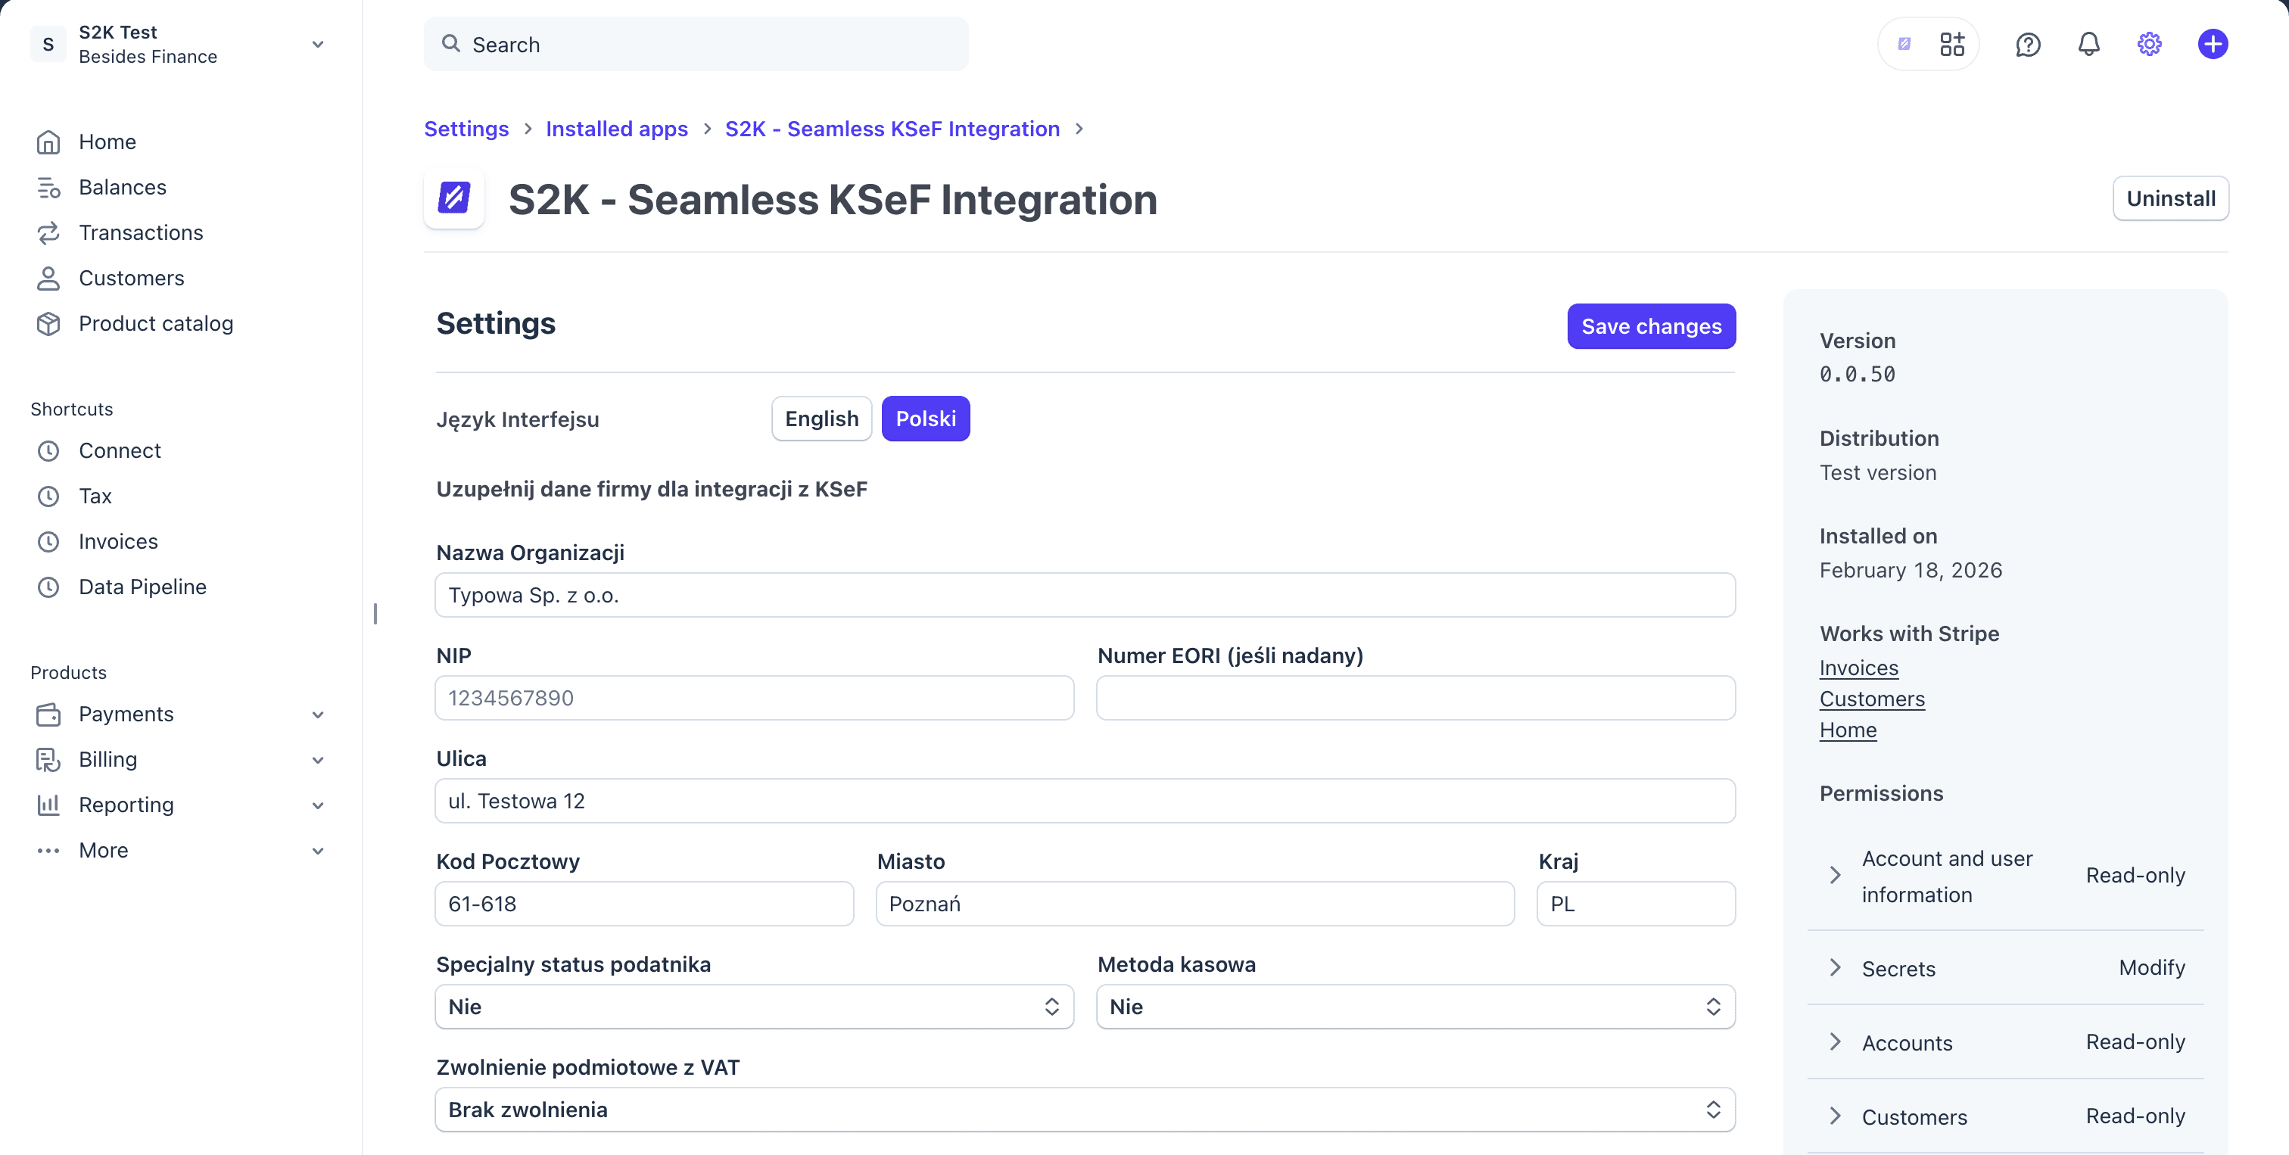Open Zwolnienie podmiotowe z VAT dropdown
Viewport: 2289px width, 1155px height.
1084,1109
